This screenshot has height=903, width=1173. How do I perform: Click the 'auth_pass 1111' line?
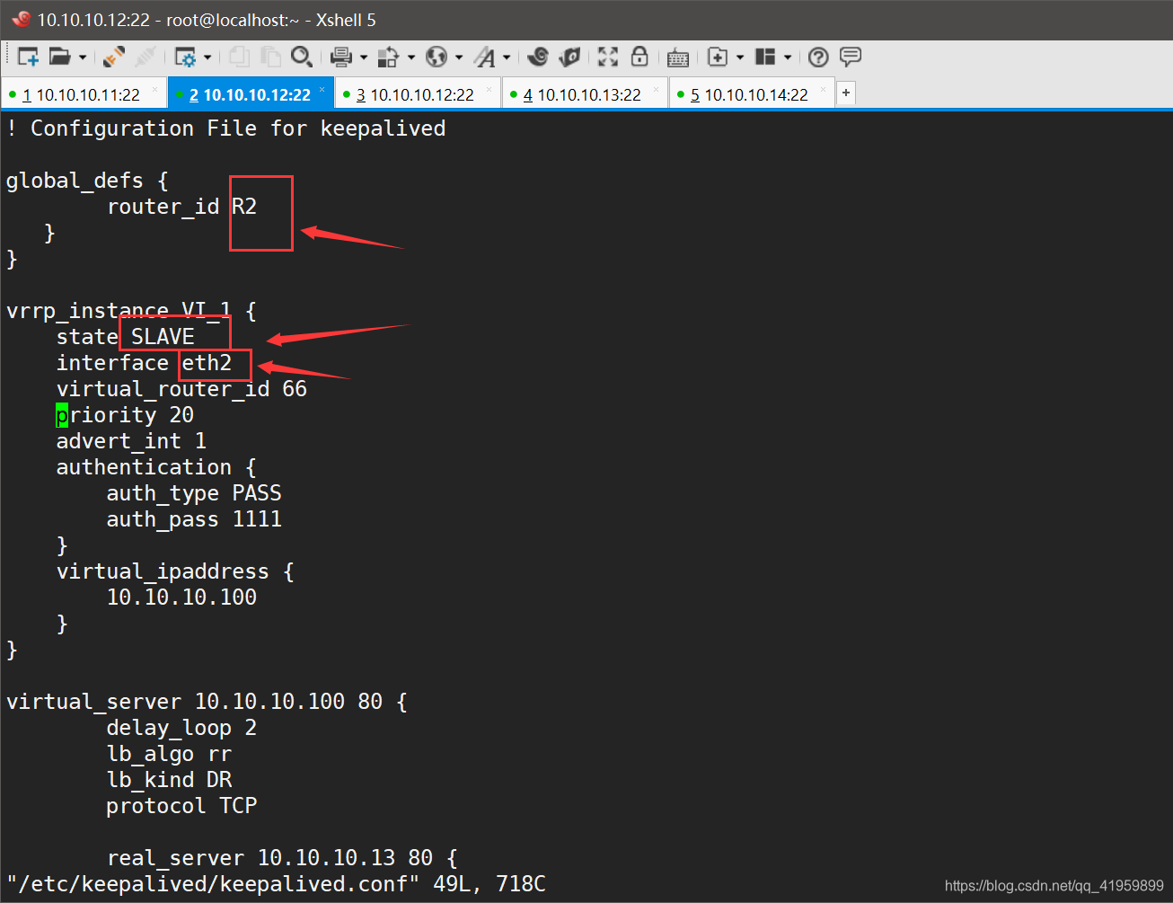(x=194, y=519)
